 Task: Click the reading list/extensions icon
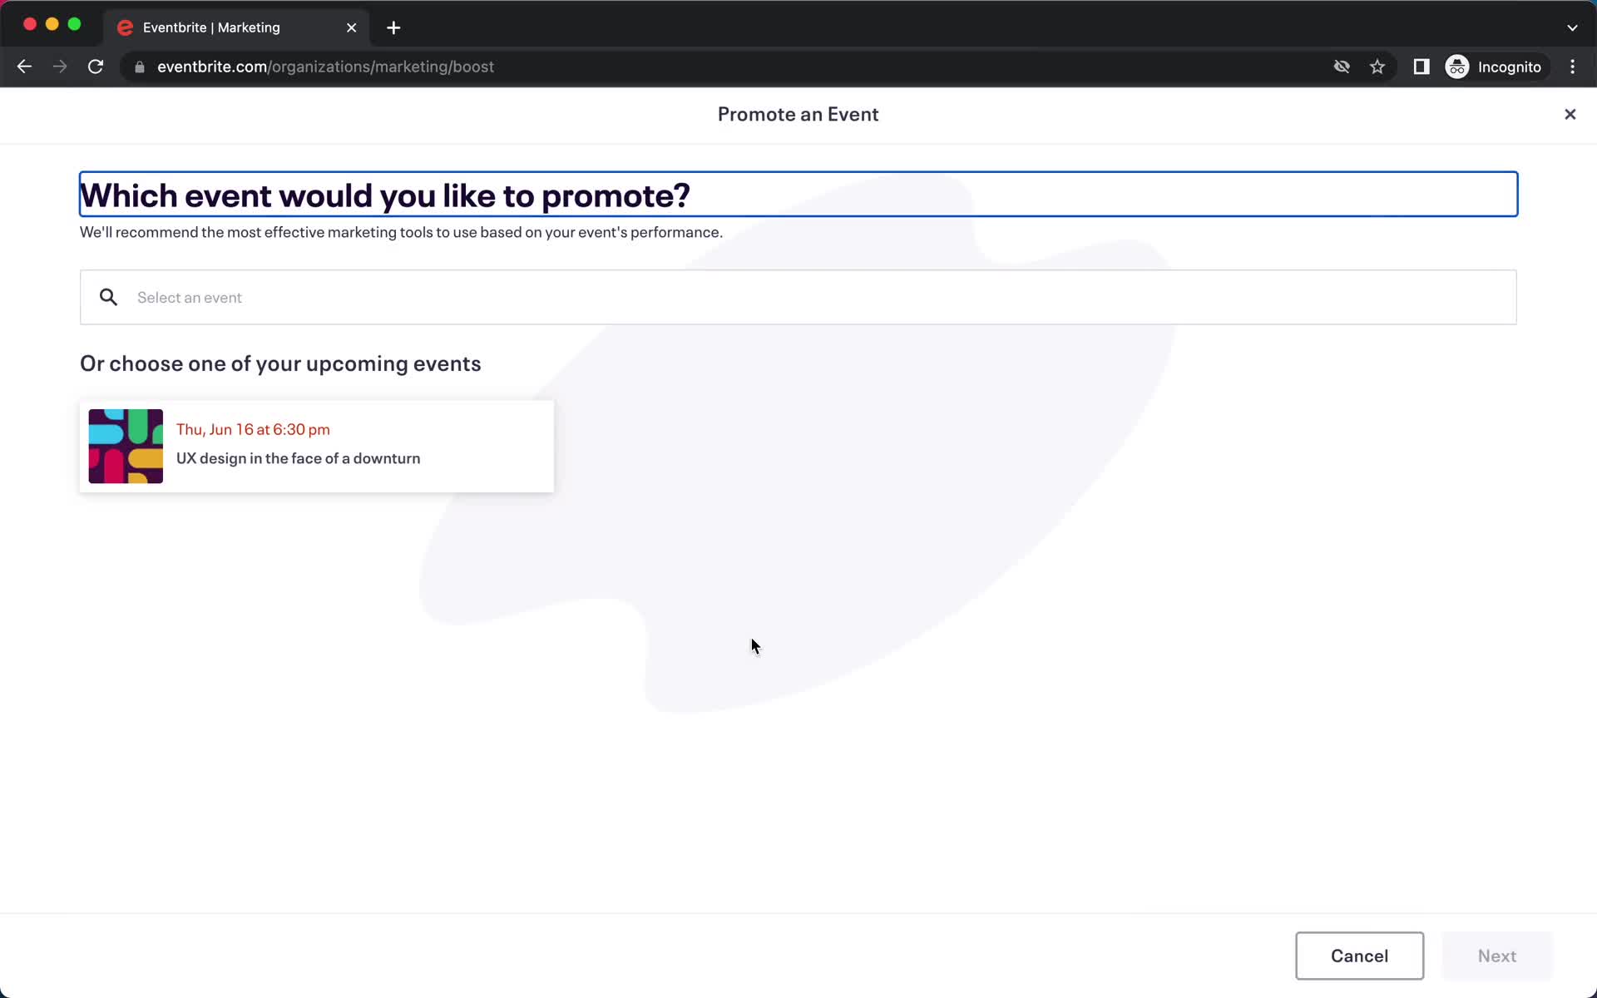click(1421, 67)
